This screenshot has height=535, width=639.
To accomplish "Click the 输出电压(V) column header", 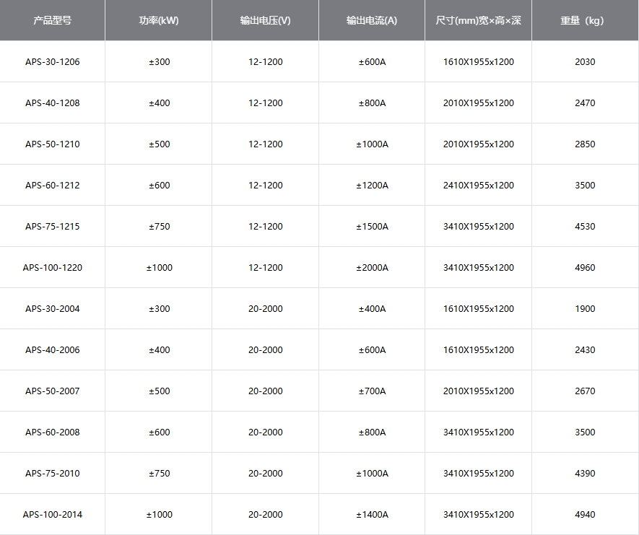I will (x=265, y=20).
